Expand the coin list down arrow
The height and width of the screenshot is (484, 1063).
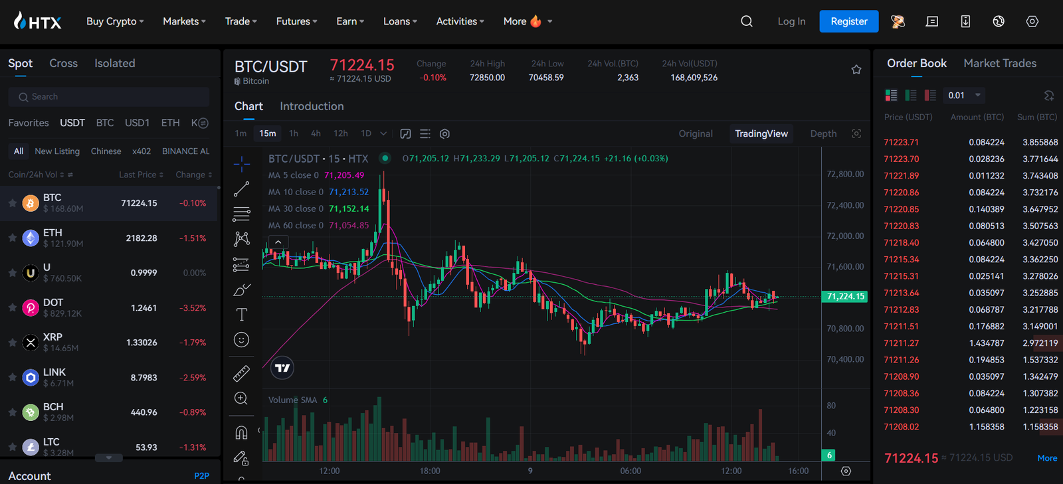(x=108, y=457)
